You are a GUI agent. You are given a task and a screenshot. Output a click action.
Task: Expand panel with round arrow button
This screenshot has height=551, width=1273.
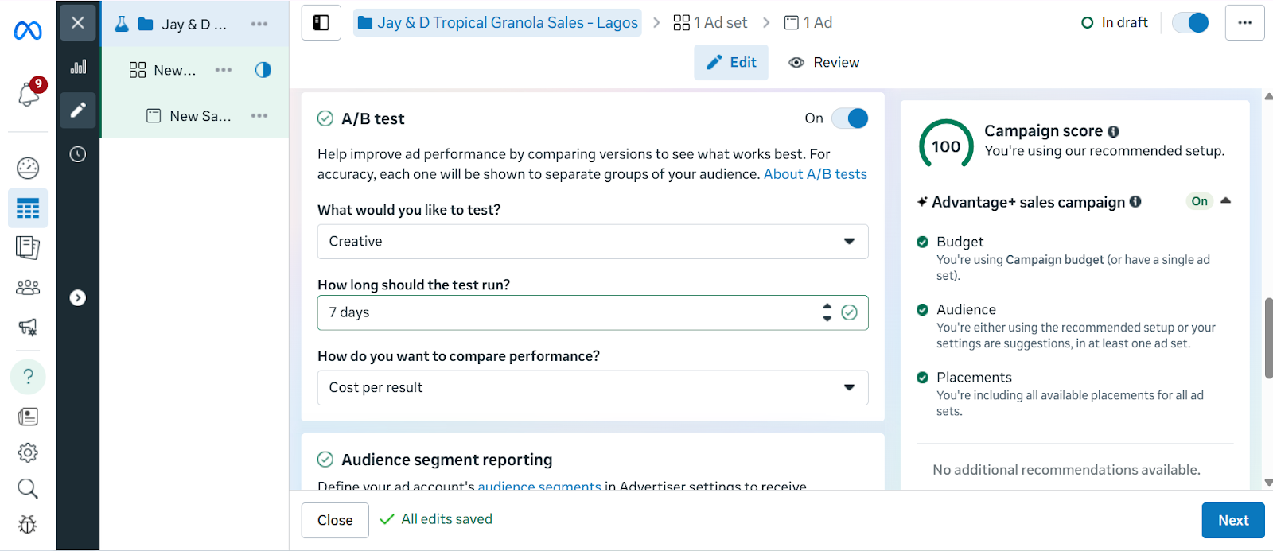click(x=78, y=297)
